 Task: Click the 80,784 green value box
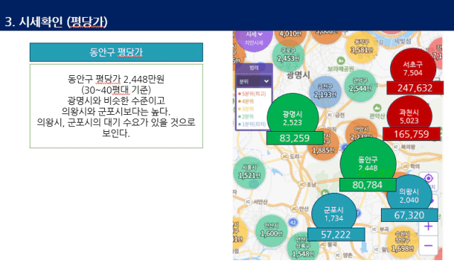[x=367, y=185]
